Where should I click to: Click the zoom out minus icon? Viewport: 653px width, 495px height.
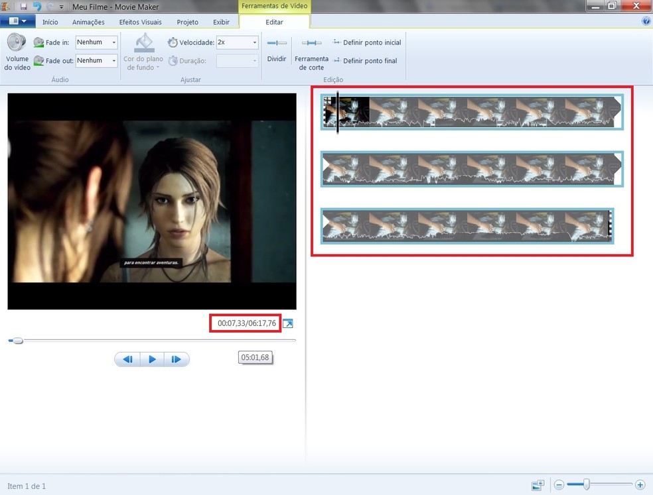click(559, 485)
